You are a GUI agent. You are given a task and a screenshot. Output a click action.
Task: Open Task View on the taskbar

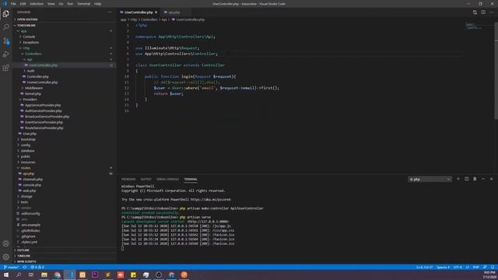coord(31,275)
